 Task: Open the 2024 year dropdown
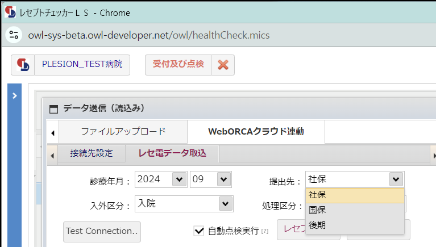180,179
